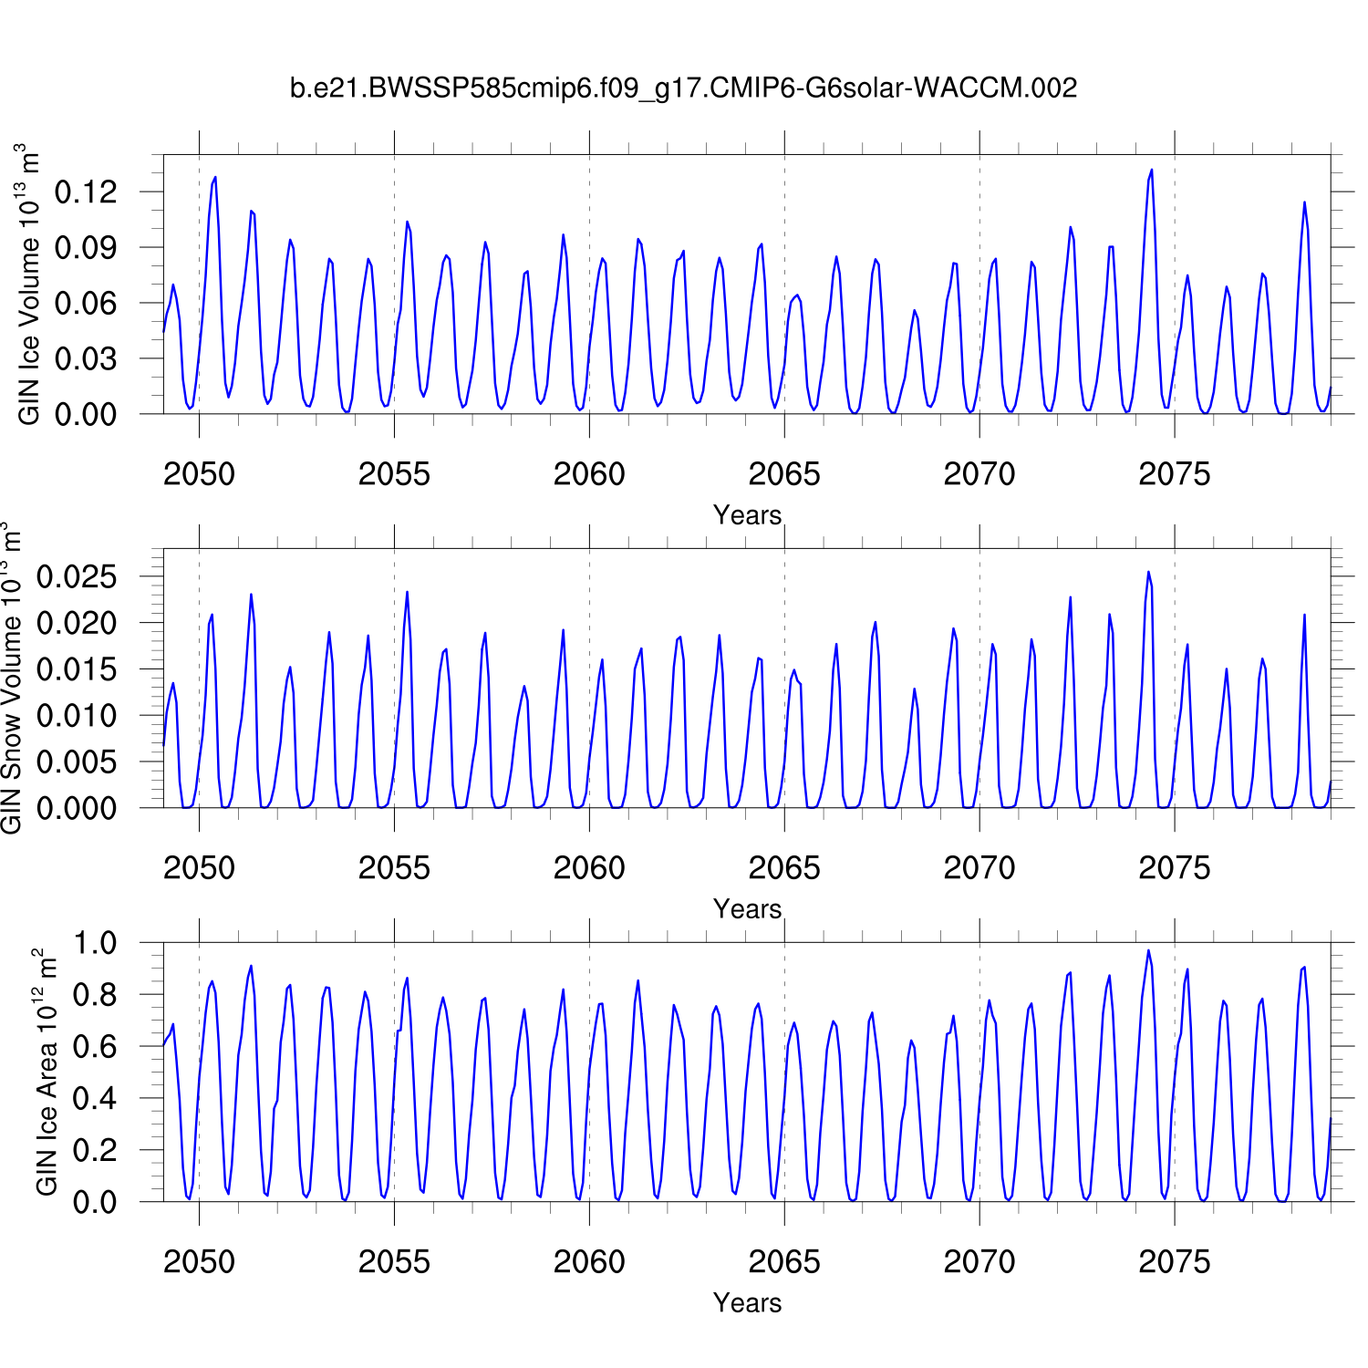Click the 0.06 tick on ice volume axis
This screenshot has width=1368, height=1368.
tap(86, 304)
